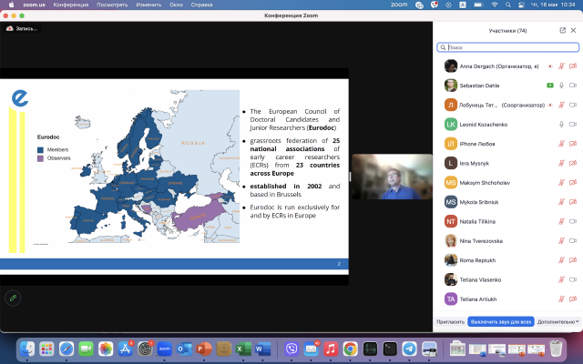Click the participant search field

[x=508, y=47]
